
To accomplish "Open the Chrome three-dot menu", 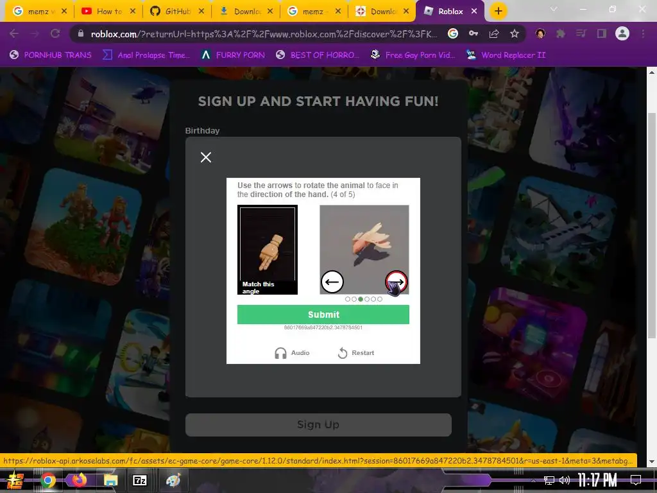I will [x=643, y=33].
